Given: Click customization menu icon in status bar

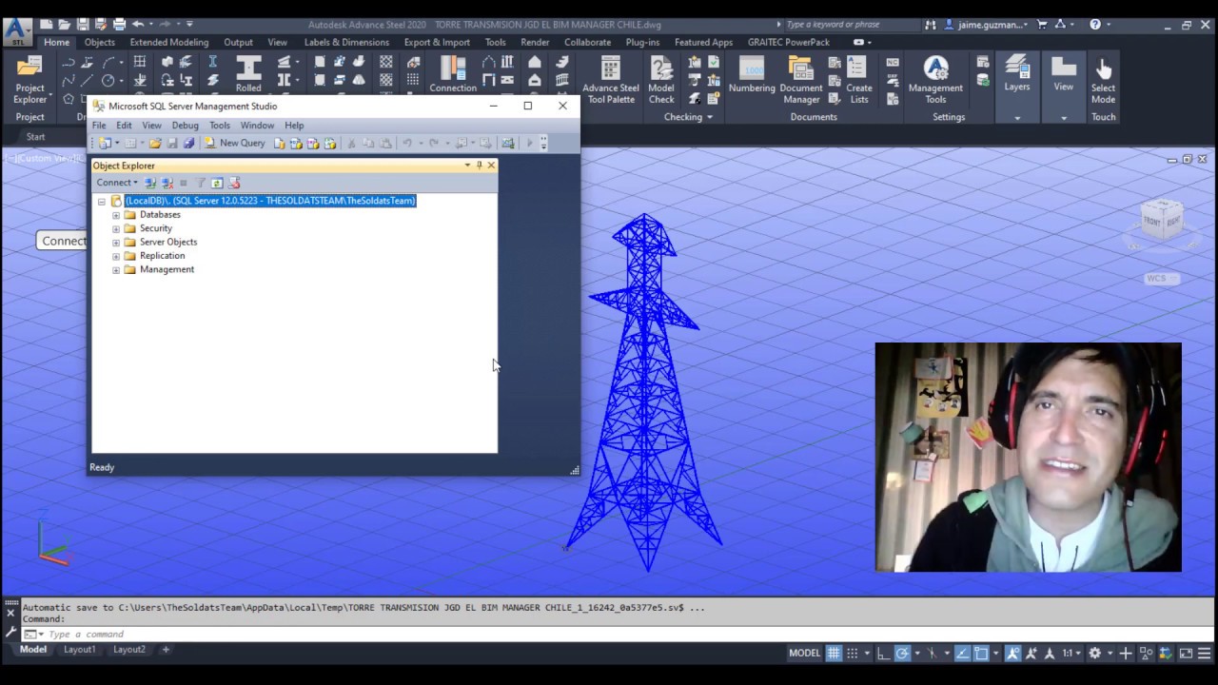Looking at the screenshot, I should [1207, 653].
